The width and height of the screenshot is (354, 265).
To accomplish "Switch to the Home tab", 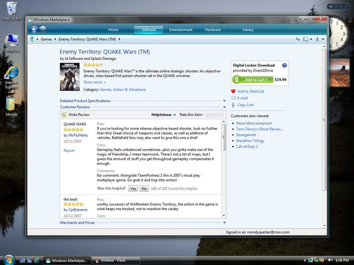I will [113, 30].
